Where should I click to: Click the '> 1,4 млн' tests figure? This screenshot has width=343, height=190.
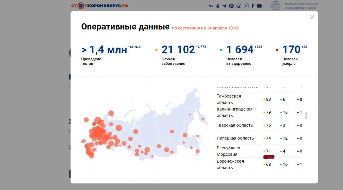tap(104, 50)
